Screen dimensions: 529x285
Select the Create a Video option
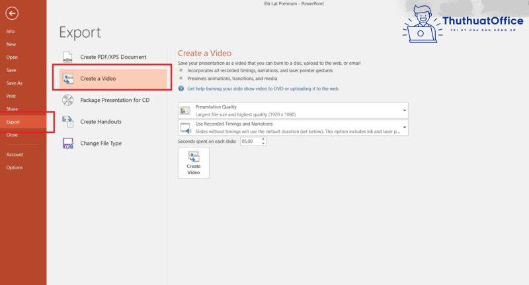click(113, 78)
